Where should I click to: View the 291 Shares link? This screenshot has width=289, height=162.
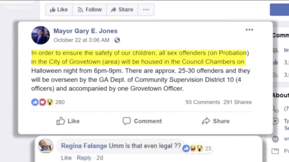tap(237, 102)
